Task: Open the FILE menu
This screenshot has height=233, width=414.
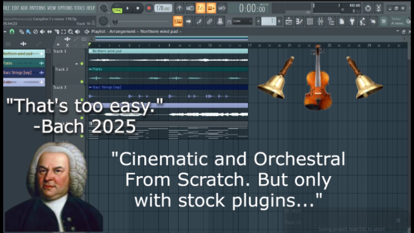Action: click(6, 8)
